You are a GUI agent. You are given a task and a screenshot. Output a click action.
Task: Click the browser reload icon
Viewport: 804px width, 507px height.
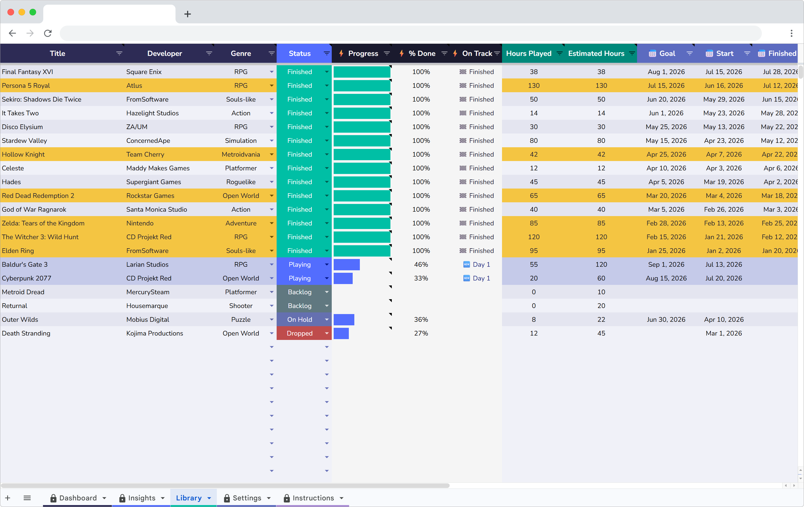pos(48,33)
